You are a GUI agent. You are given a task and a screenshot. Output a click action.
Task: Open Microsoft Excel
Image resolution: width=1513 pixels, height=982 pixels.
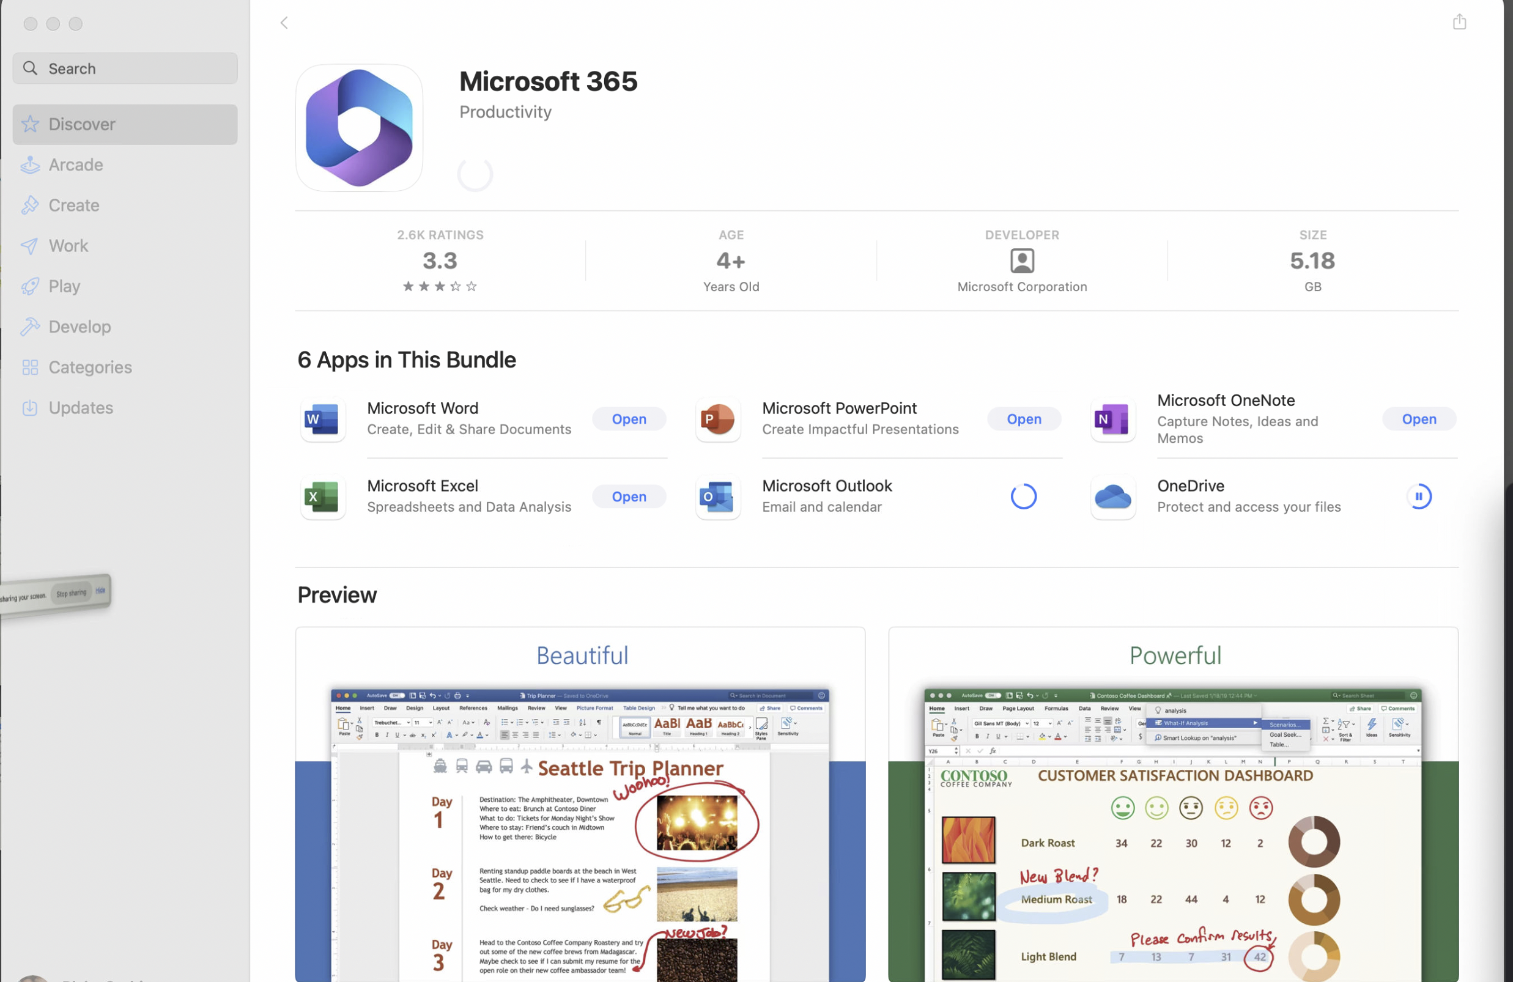pyautogui.click(x=629, y=497)
